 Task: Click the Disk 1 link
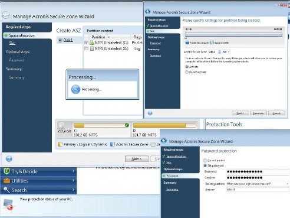68,40
